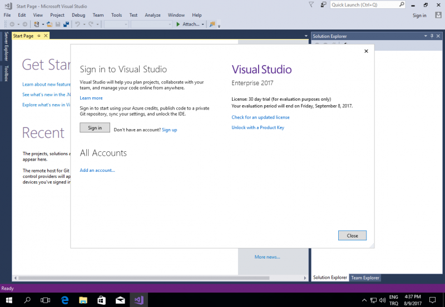This screenshot has width=445, height=307.
Task: Select the Solution Explorer bottom tab
Action: tap(330, 278)
